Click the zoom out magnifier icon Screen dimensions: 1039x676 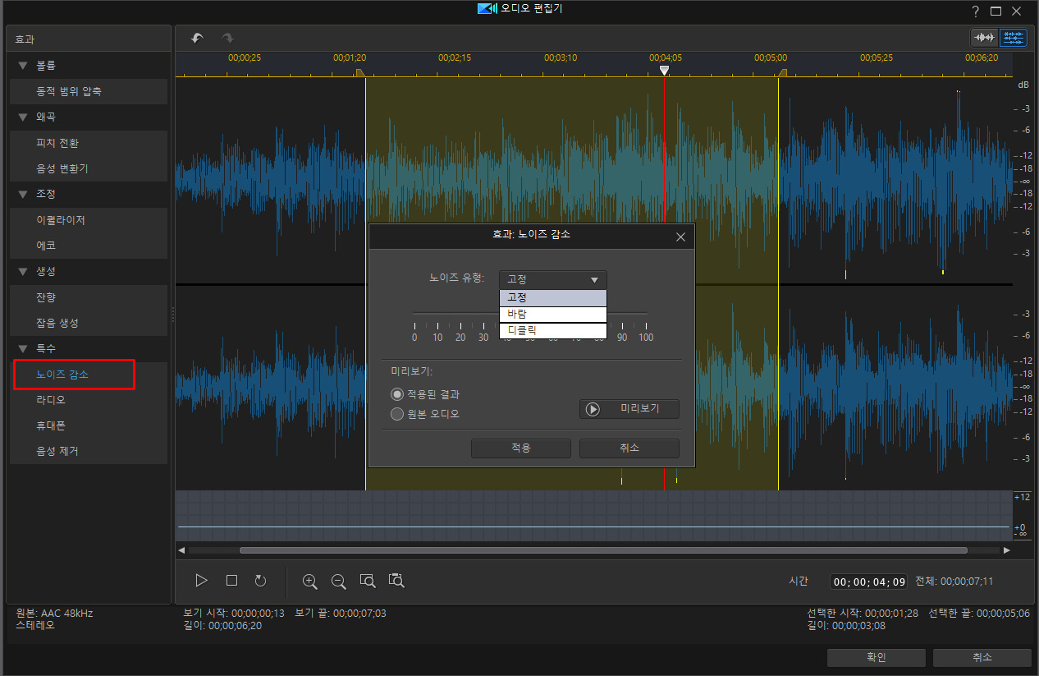click(338, 581)
